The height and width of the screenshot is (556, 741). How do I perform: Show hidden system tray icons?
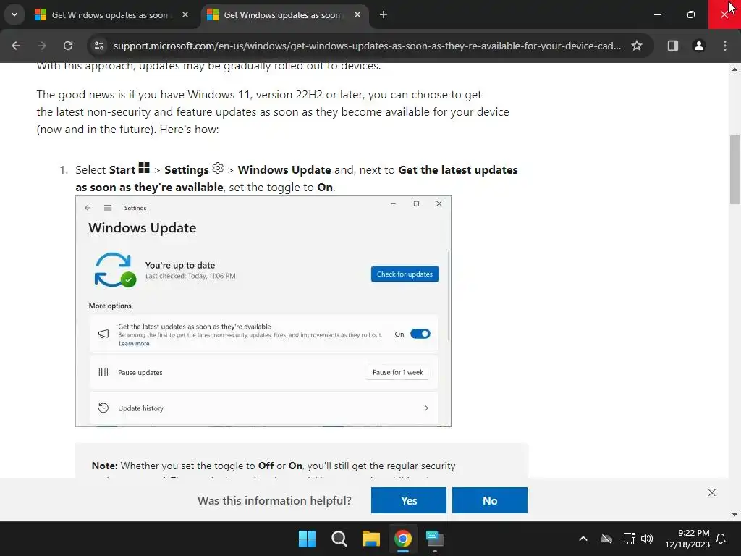pos(583,539)
